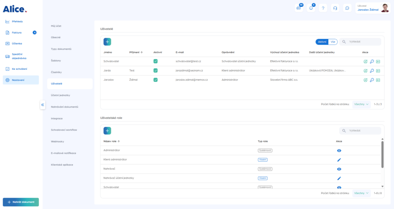The image size is (394, 209).
Task: Open rows-per-page dropdown in Uživatelé table
Action: 361,104
